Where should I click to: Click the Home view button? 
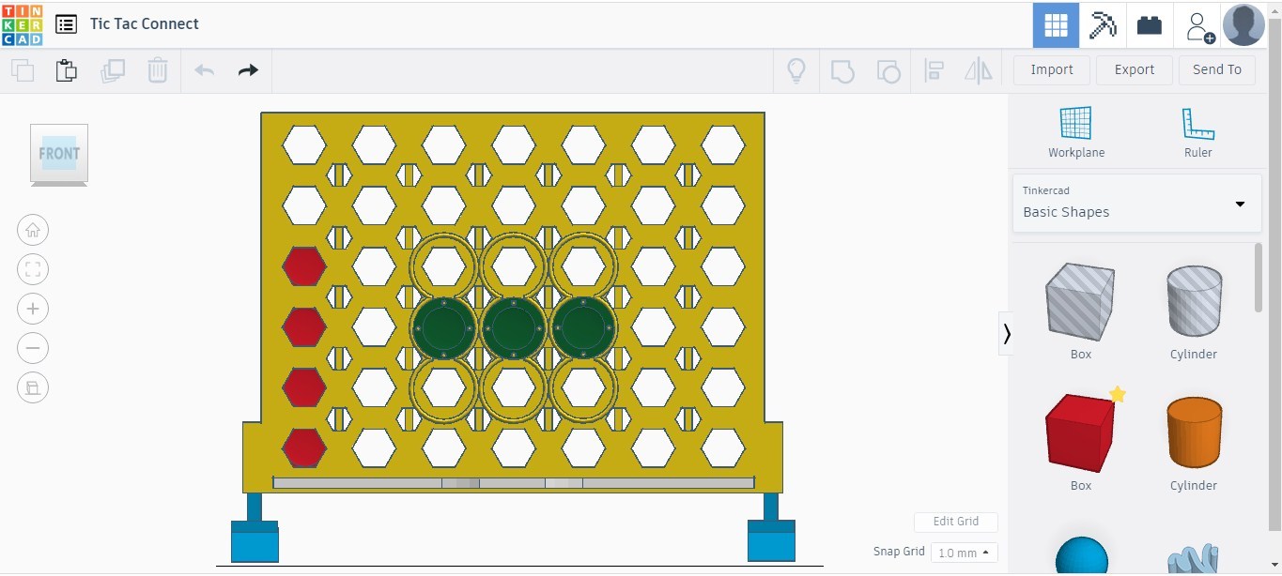(x=33, y=230)
